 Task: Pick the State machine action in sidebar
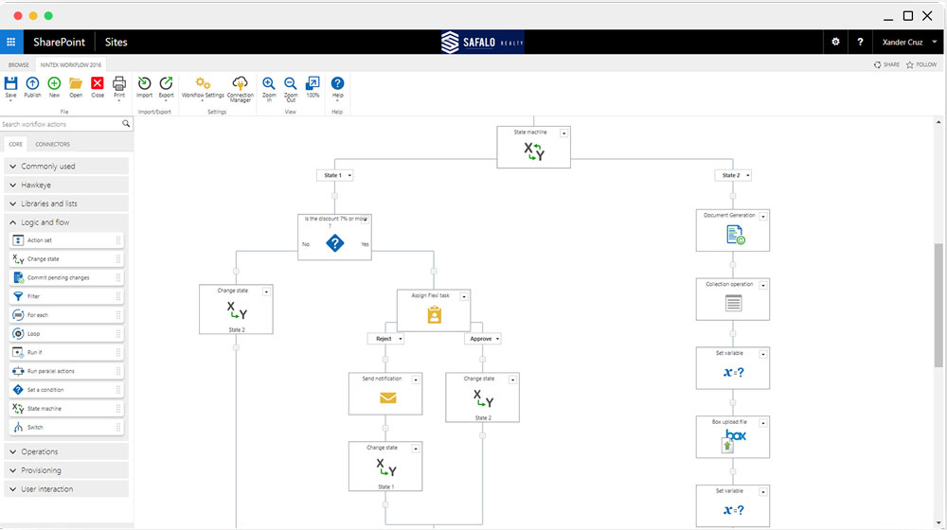click(x=66, y=409)
